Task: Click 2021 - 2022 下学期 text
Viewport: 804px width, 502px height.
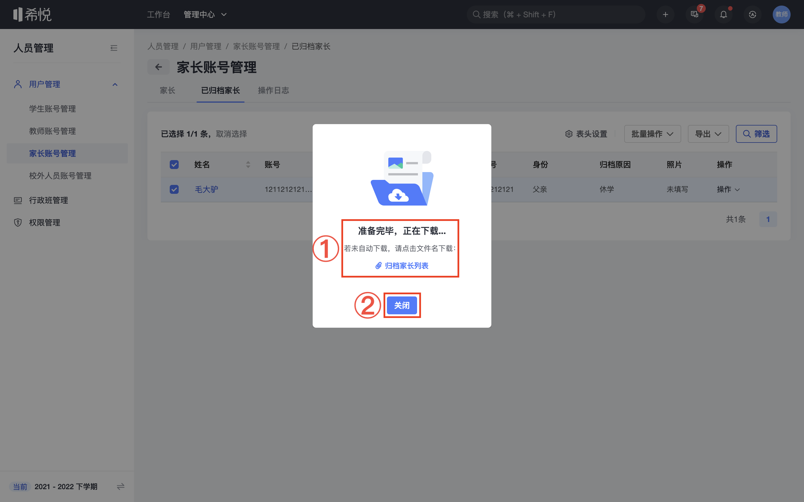Action: tap(66, 487)
